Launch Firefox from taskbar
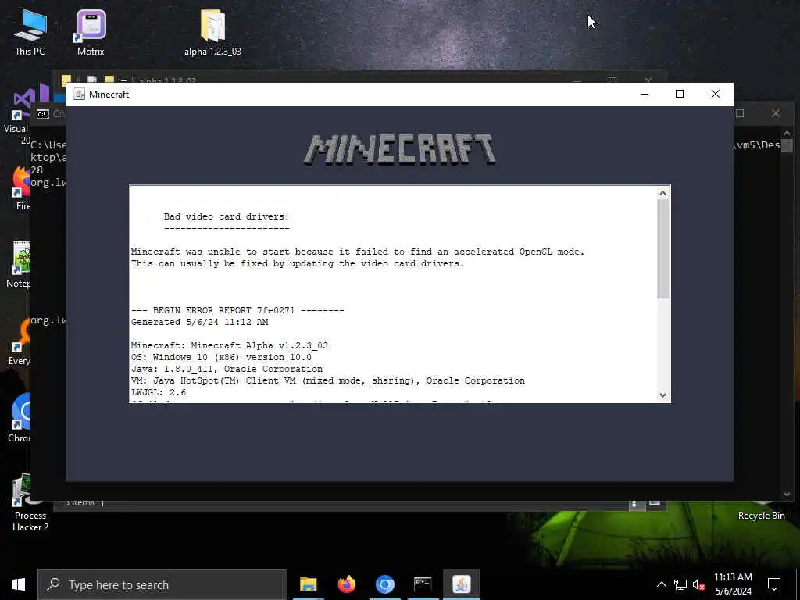Viewport: 800px width, 600px height. click(x=346, y=584)
